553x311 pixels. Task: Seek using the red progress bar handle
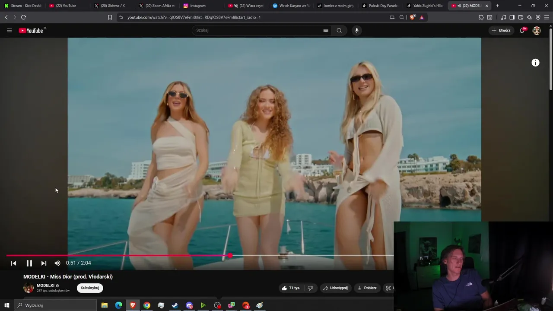[x=230, y=256]
